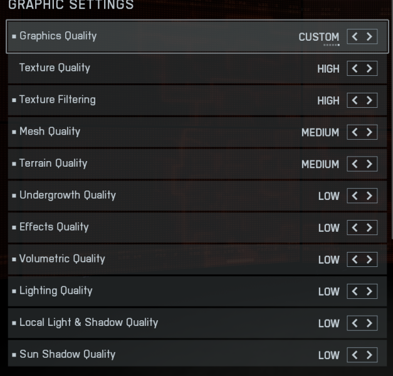Click left arrow for Graphics Quality
The width and height of the screenshot is (393, 376).
pyautogui.click(x=355, y=37)
